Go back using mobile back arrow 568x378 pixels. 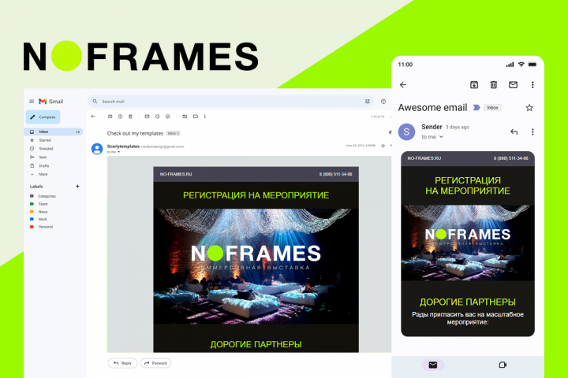pyautogui.click(x=403, y=84)
